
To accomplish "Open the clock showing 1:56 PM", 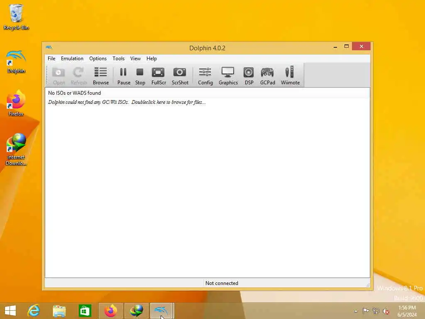I will click(x=407, y=311).
